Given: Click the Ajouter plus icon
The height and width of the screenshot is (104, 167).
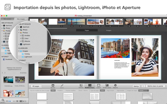Looking at the screenshot, I should click(53, 85).
